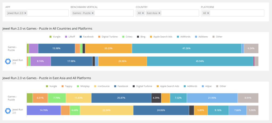Select the 15.98% Facebook bar segment
The height and width of the screenshot is (123, 272).
57,48
